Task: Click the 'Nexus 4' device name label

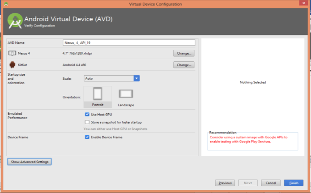Action: 24,53
